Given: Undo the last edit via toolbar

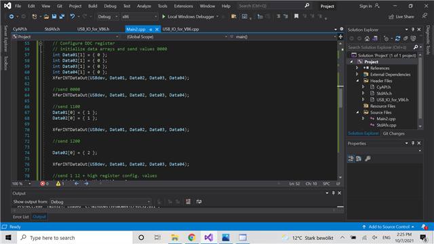Looking at the screenshot, I should [x=73, y=16].
